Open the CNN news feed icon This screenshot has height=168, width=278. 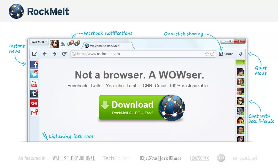pos(34,103)
